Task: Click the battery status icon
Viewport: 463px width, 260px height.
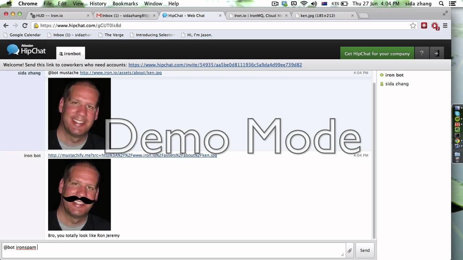Action: coord(344,4)
